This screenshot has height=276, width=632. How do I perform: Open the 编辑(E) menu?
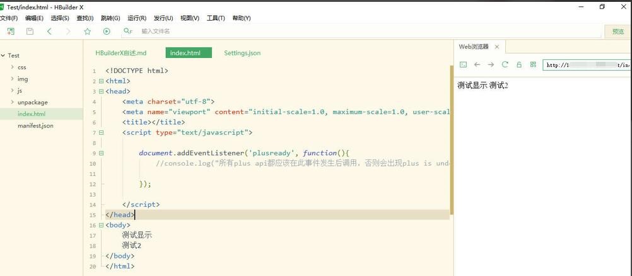(x=34, y=18)
